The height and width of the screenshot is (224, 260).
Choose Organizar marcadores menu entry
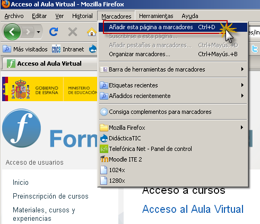tap(173, 54)
